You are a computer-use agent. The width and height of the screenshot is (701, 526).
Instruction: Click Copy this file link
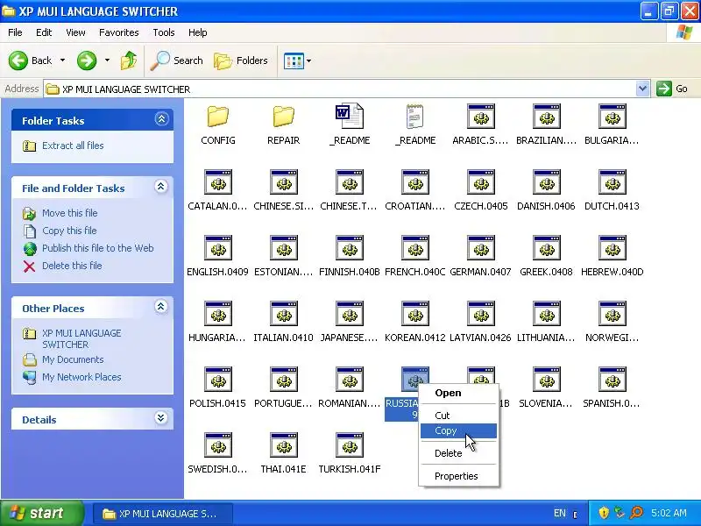coord(69,231)
